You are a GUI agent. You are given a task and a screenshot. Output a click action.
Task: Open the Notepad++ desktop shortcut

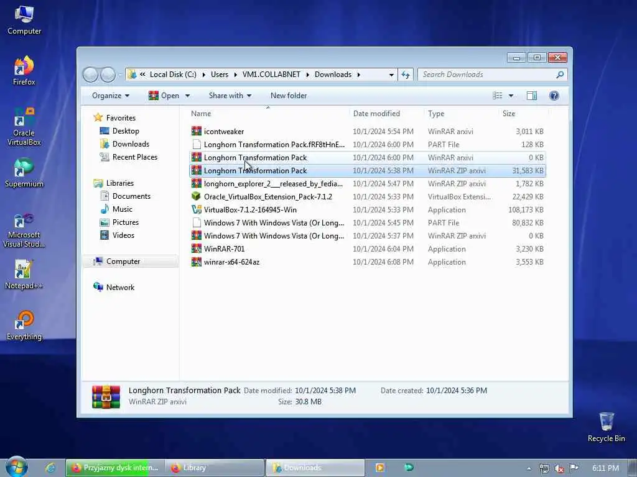24,275
